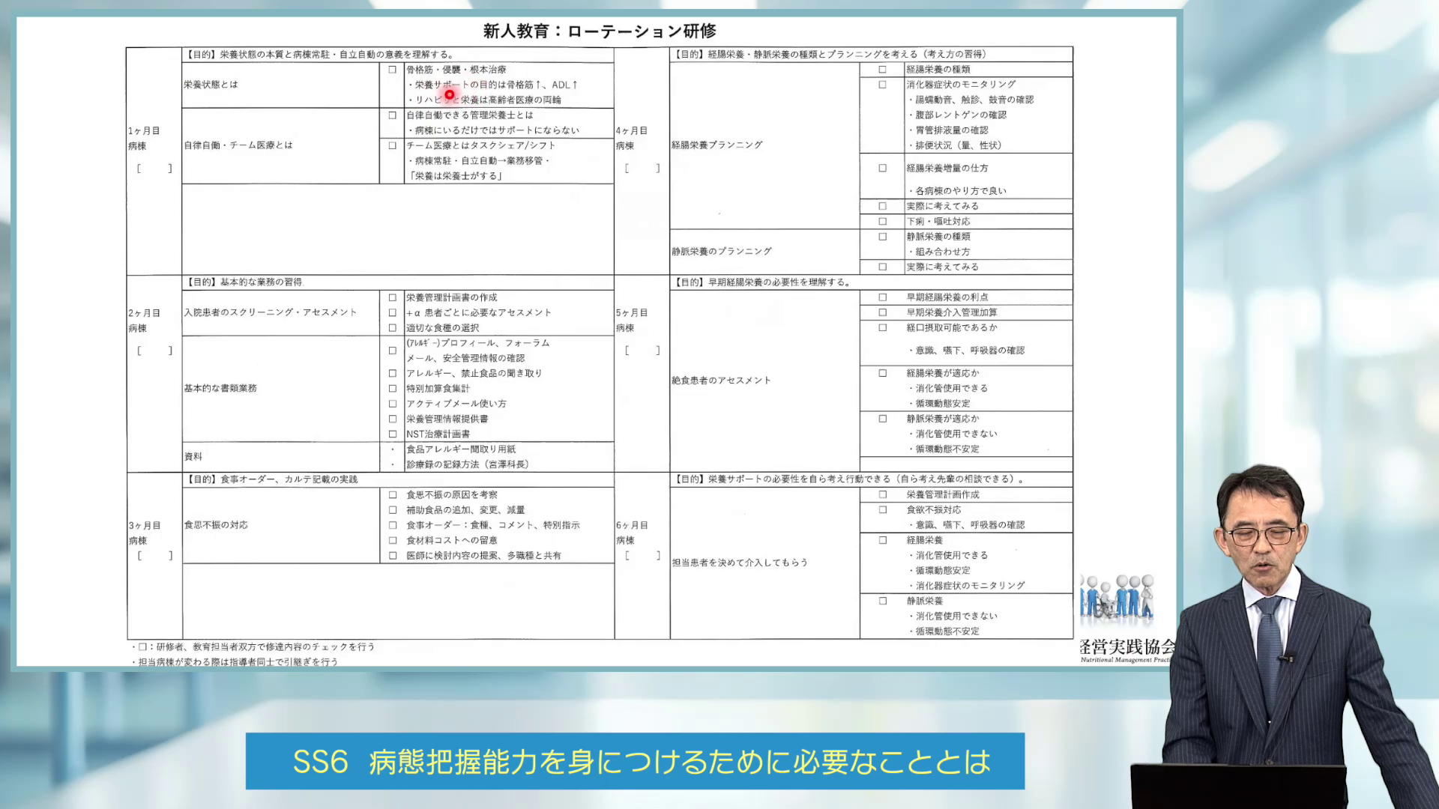1439x809 pixels.
Task: Click the title 新人教育:ローテーション研修
Action: pos(600,31)
